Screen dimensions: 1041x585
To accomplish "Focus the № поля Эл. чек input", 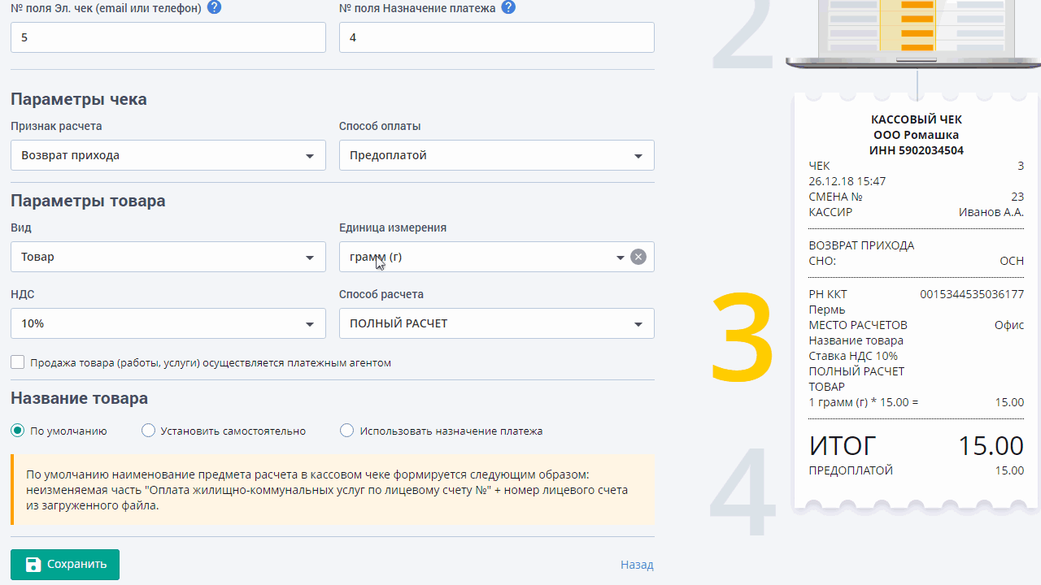I will click(x=168, y=37).
